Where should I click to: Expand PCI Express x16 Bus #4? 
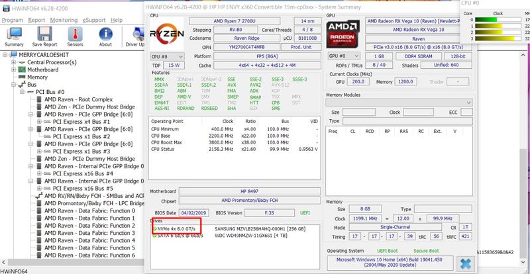point(39,173)
